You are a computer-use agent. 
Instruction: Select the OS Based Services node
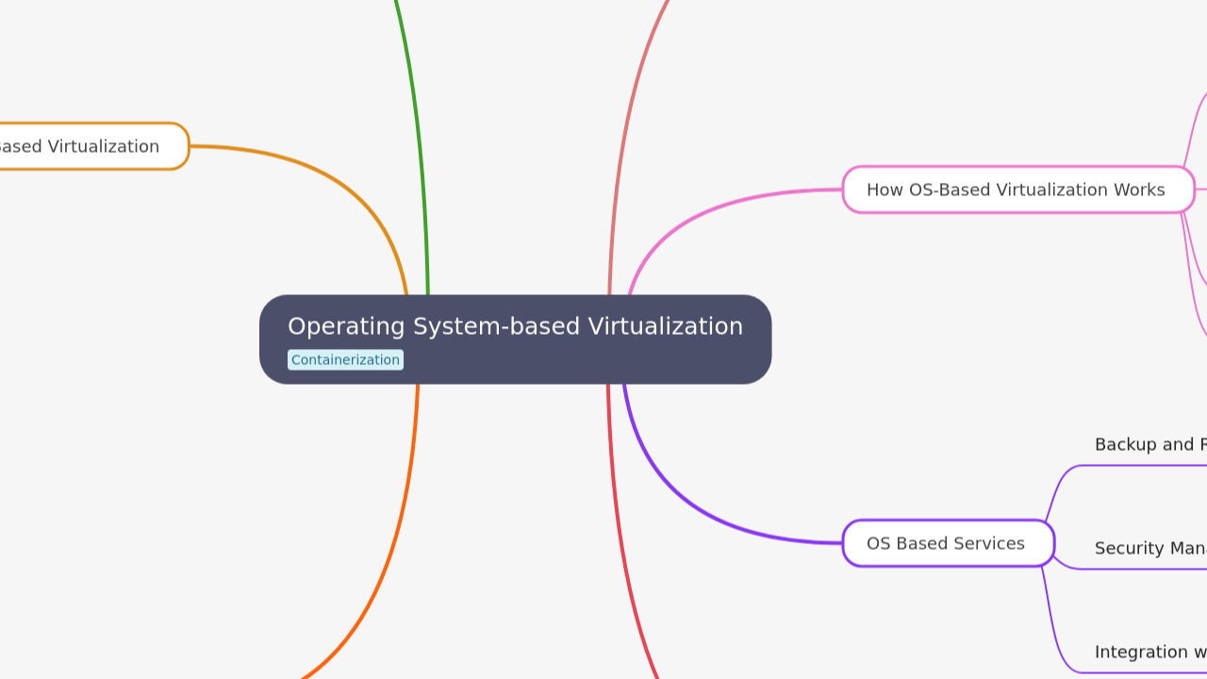click(948, 543)
